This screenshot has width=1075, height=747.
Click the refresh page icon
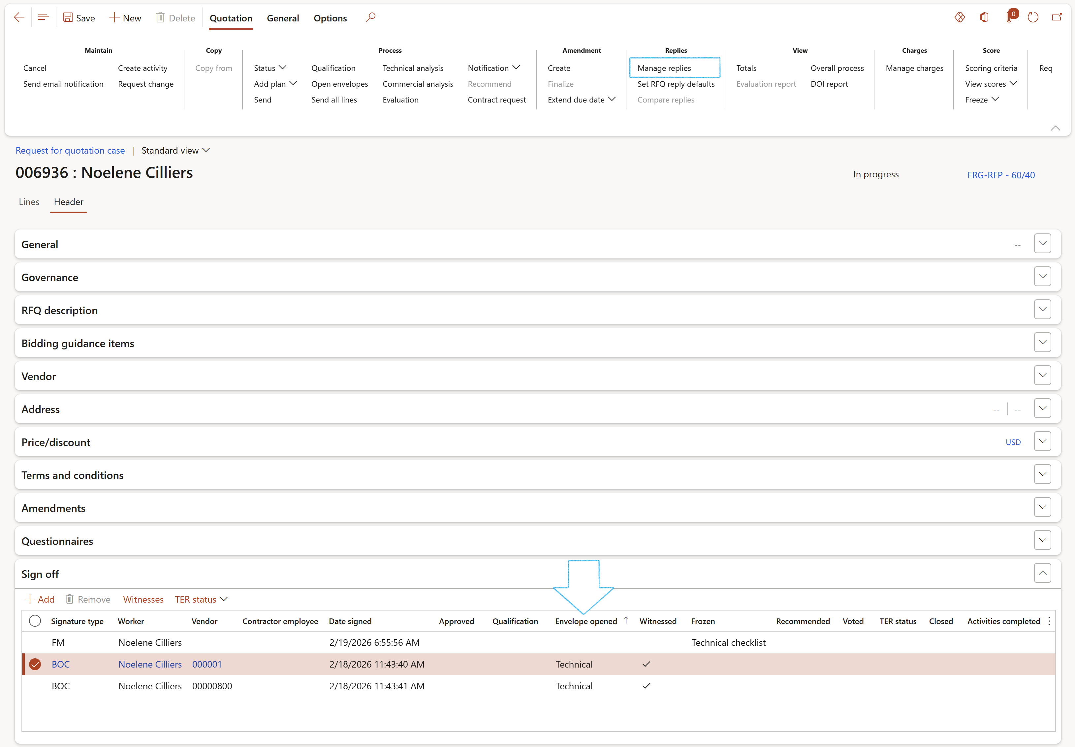pyautogui.click(x=1032, y=18)
